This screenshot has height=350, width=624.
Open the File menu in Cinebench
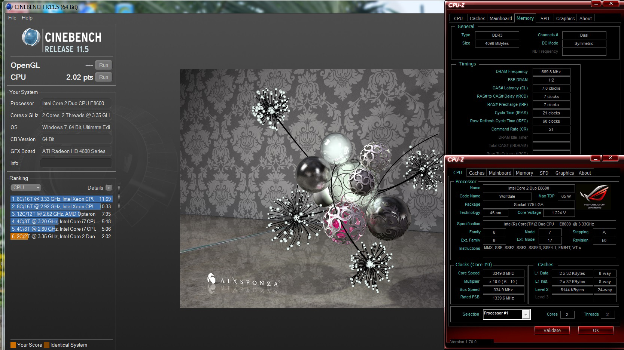coord(12,18)
